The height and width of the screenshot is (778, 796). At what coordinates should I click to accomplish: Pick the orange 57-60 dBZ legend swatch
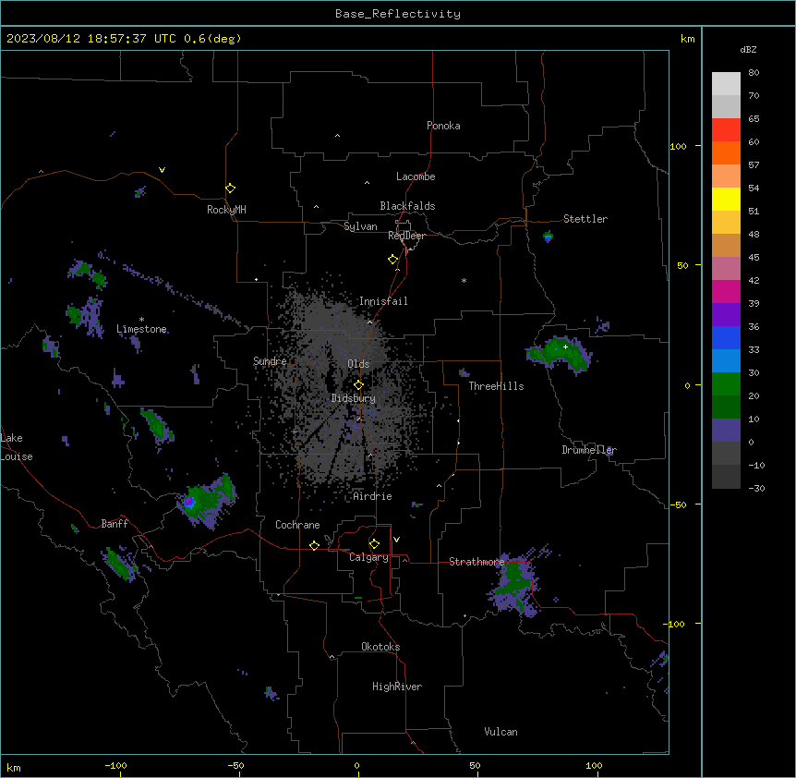pyautogui.click(x=726, y=152)
